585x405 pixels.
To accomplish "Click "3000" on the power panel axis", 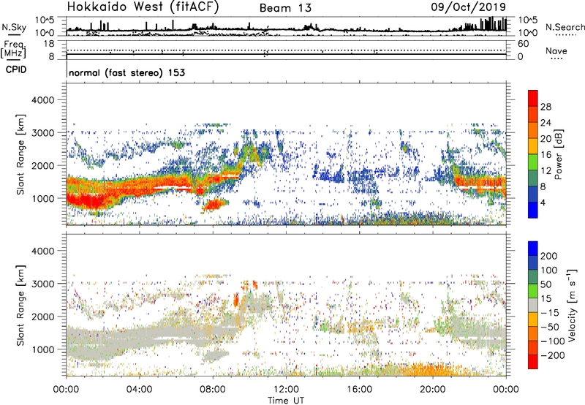I will pos(43,133).
